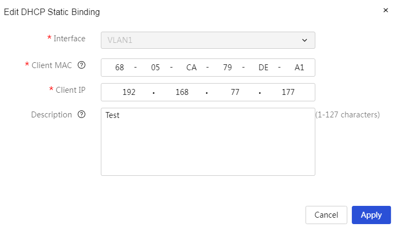
Task: Select the MAC octet field CA
Action: click(x=191, y=68)
